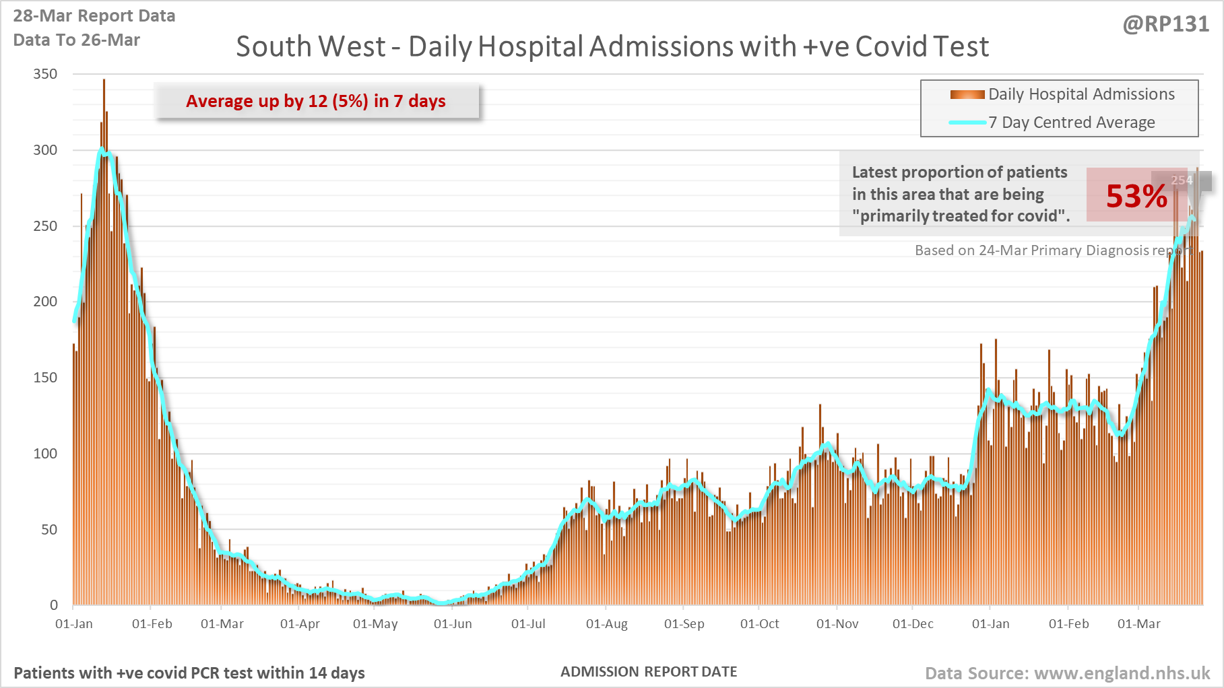1224x688 pixels.
Task: Click the 01-Mar label at the x-axis far right
Action: tap(1138, 624)
